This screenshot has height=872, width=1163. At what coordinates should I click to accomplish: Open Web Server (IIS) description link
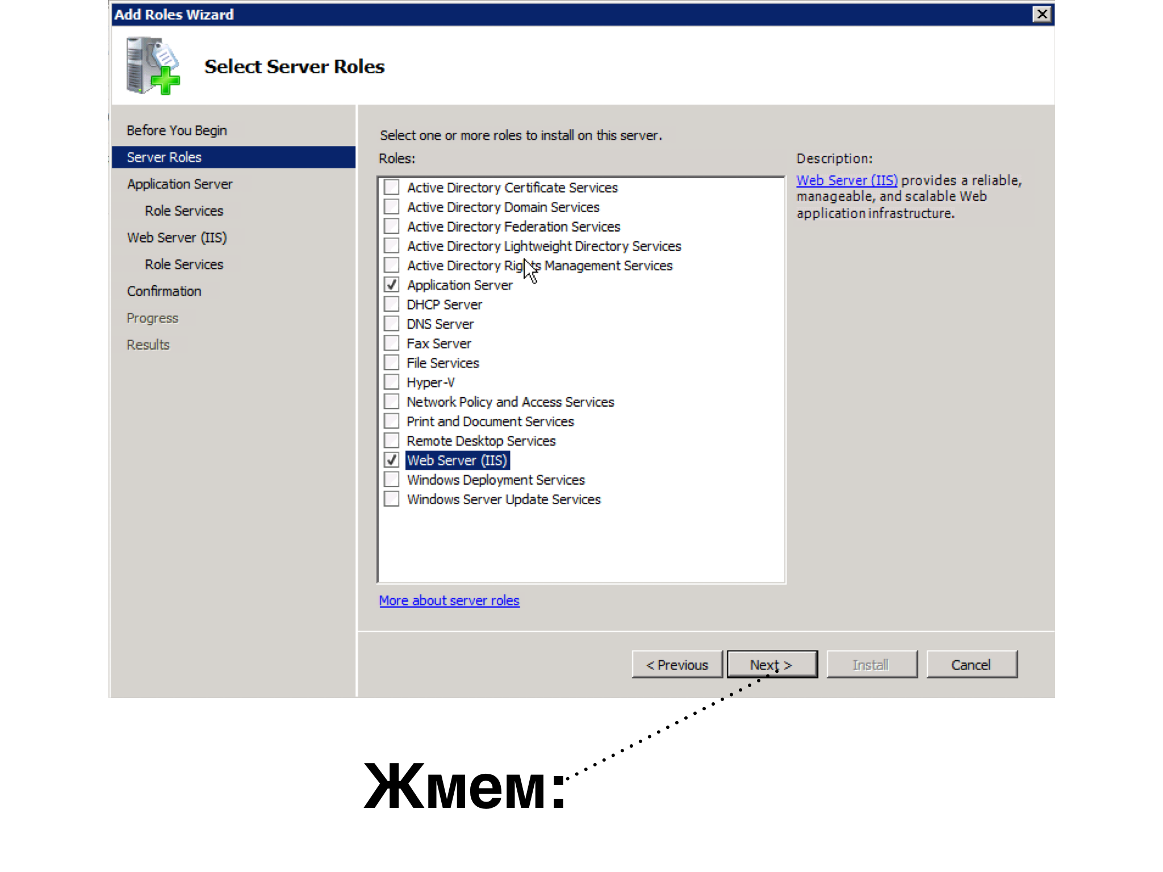(847, 181)
